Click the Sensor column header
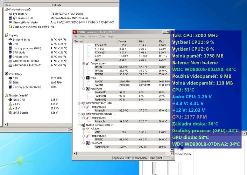Image resolution: width=247 pixels, height=175 pixels. click(96, 41)
